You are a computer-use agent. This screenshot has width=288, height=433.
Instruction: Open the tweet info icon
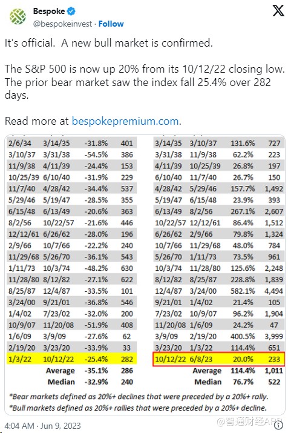[279, 426]
